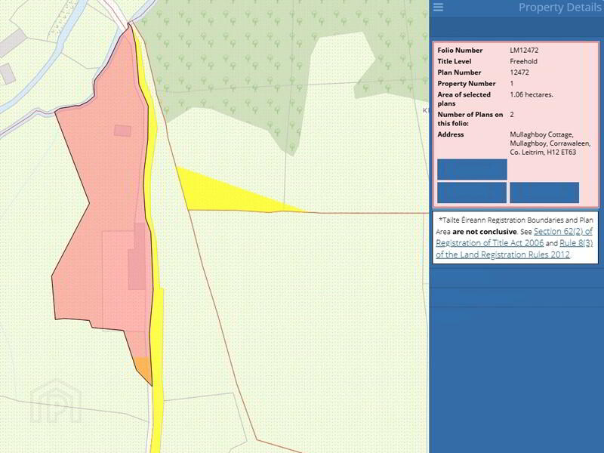Click the small square building in pink parcel
Screen dimensions: 604x453
(122, 131)
